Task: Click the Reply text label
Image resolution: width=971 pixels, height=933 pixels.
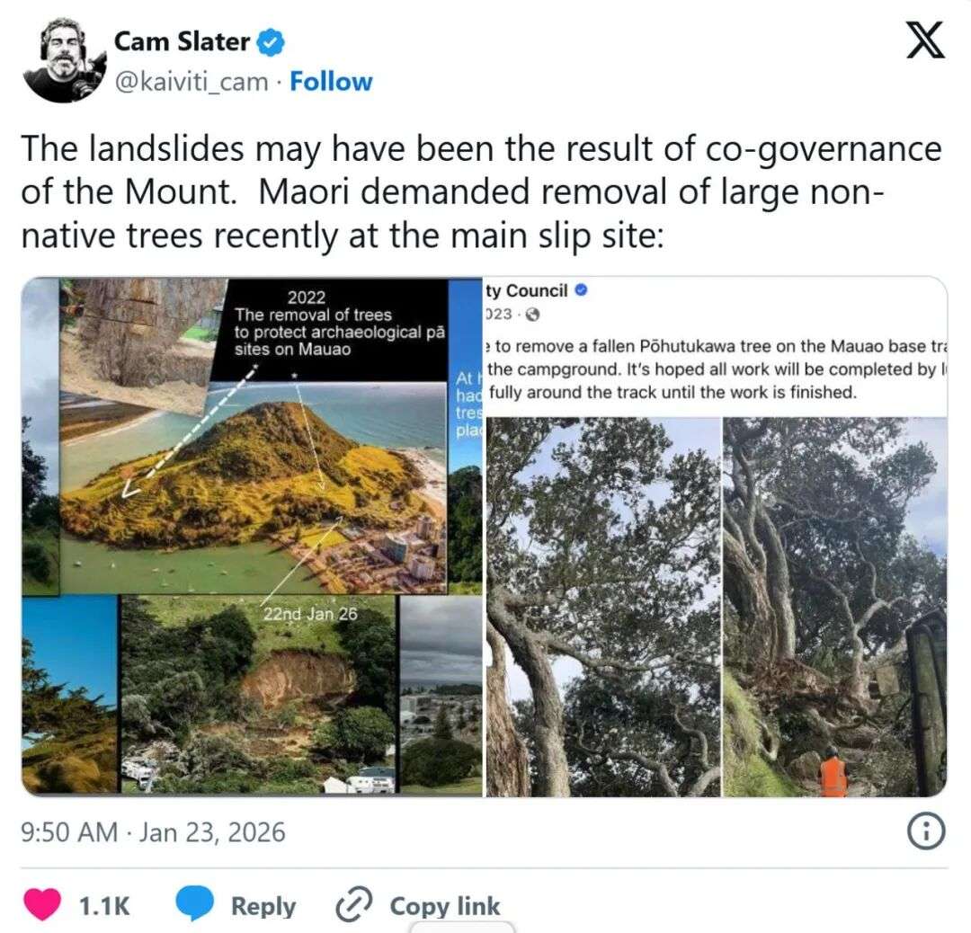Action: [x=263, y=906]
